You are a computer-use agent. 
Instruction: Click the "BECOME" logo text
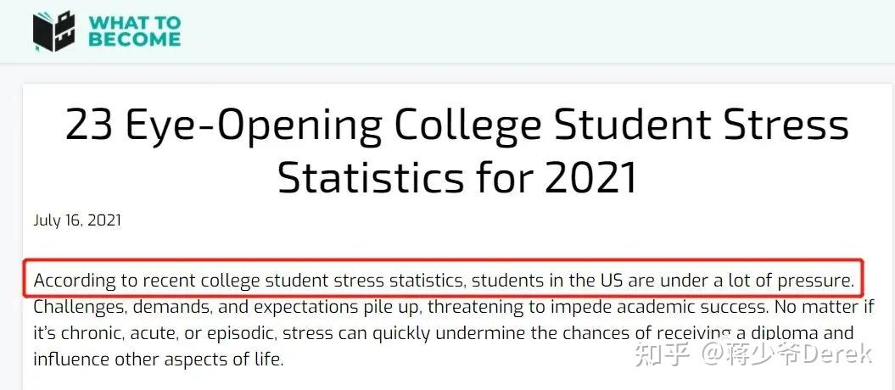point(135,39)
